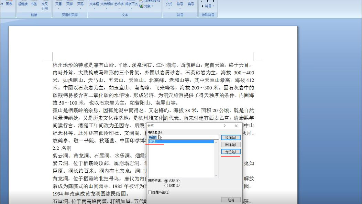Click the 添加(A) add button

(231, 138)
